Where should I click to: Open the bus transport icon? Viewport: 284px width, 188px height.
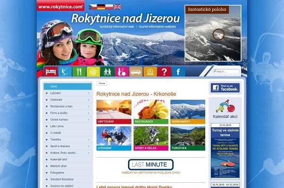[136, 72]
